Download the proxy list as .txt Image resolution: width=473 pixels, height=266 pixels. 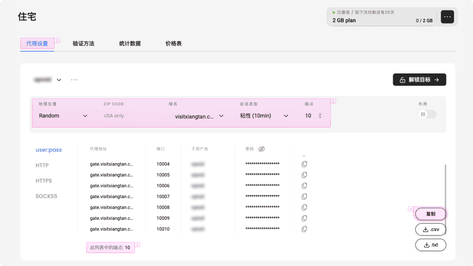(x=431, y=245)
